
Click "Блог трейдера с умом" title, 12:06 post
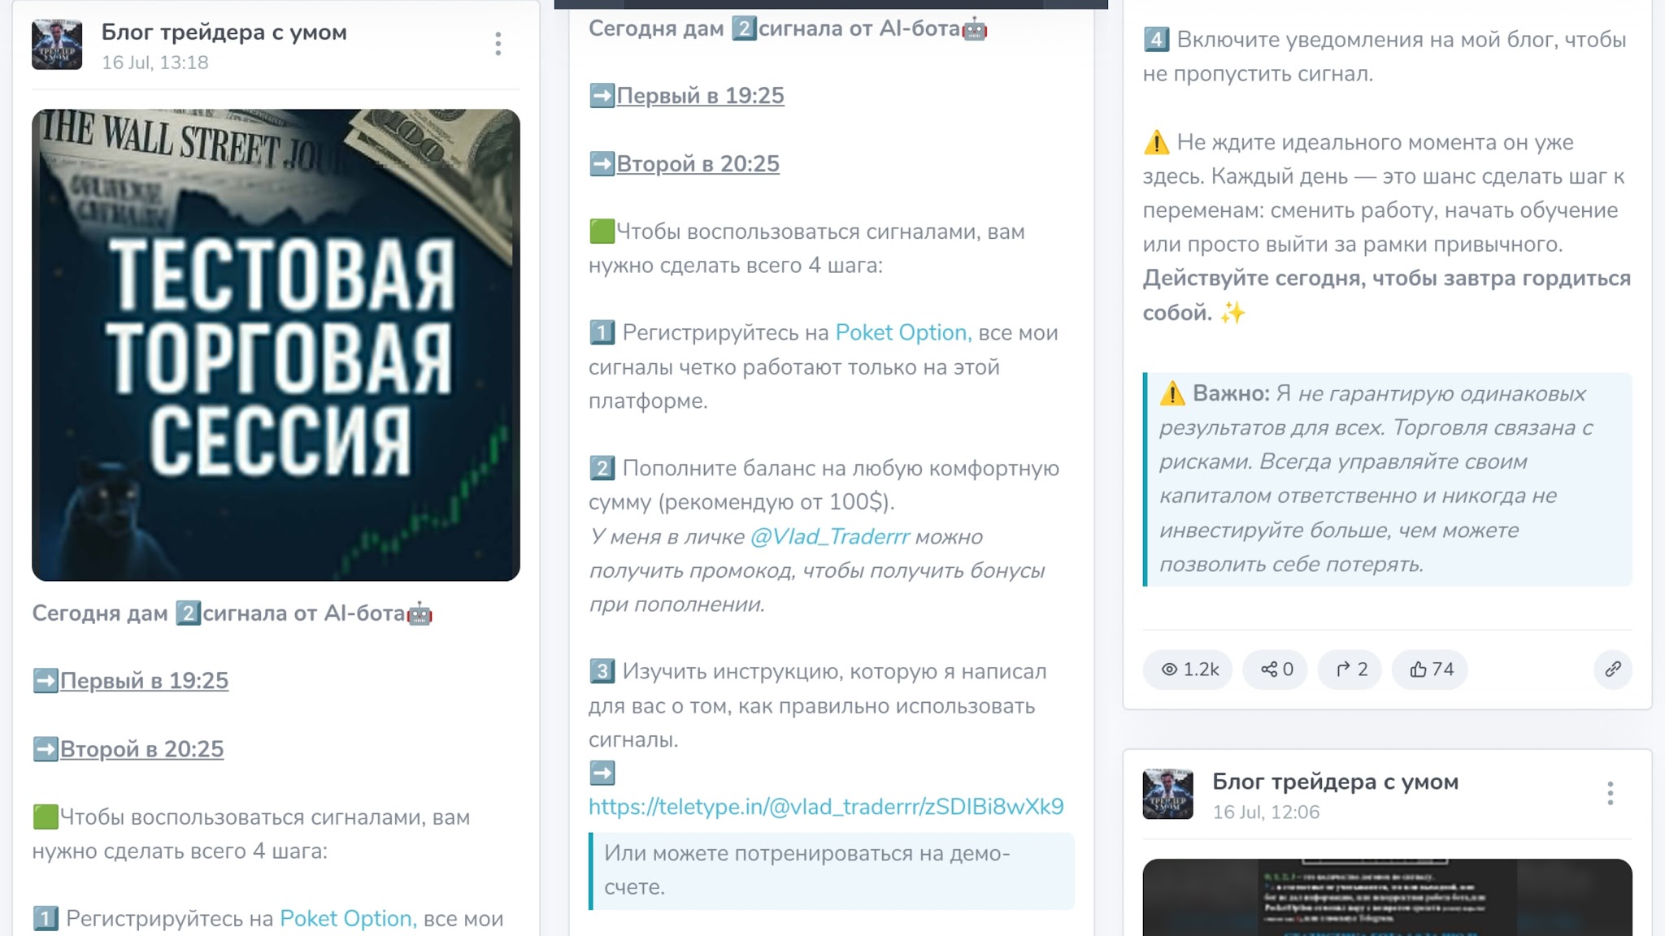[1336, 782]
